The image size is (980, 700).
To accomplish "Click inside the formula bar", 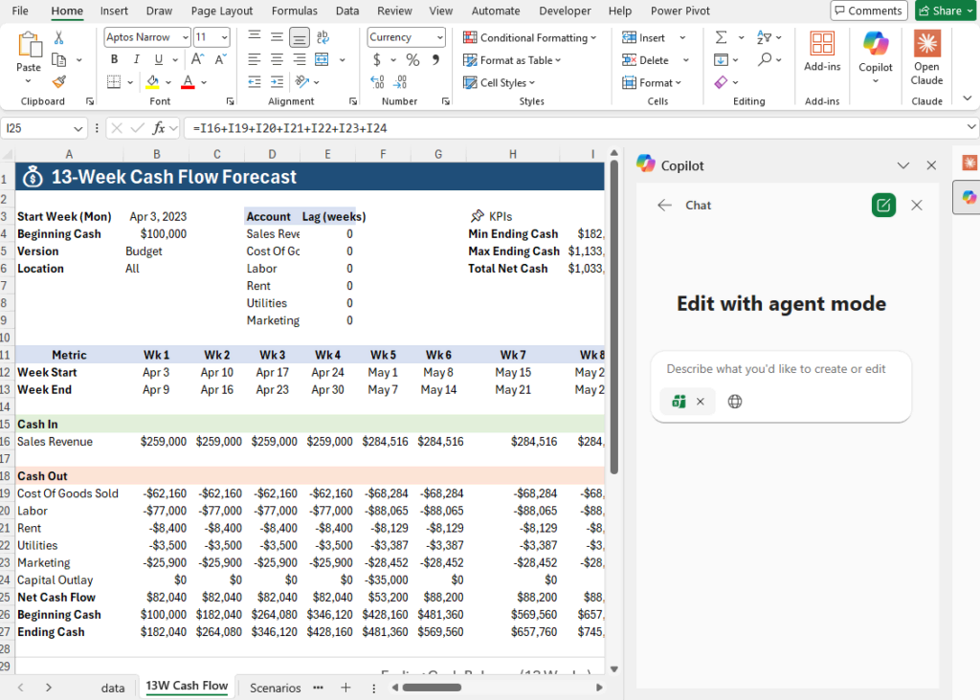I will (383, 127).
